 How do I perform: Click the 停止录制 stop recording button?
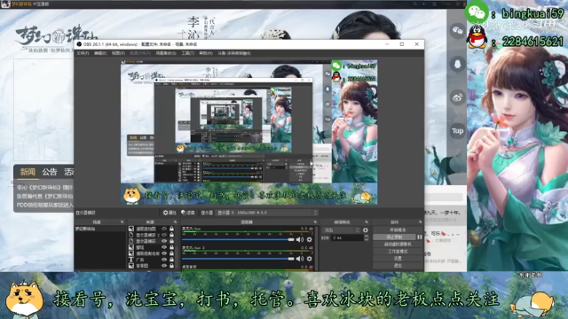click(394, 237)
